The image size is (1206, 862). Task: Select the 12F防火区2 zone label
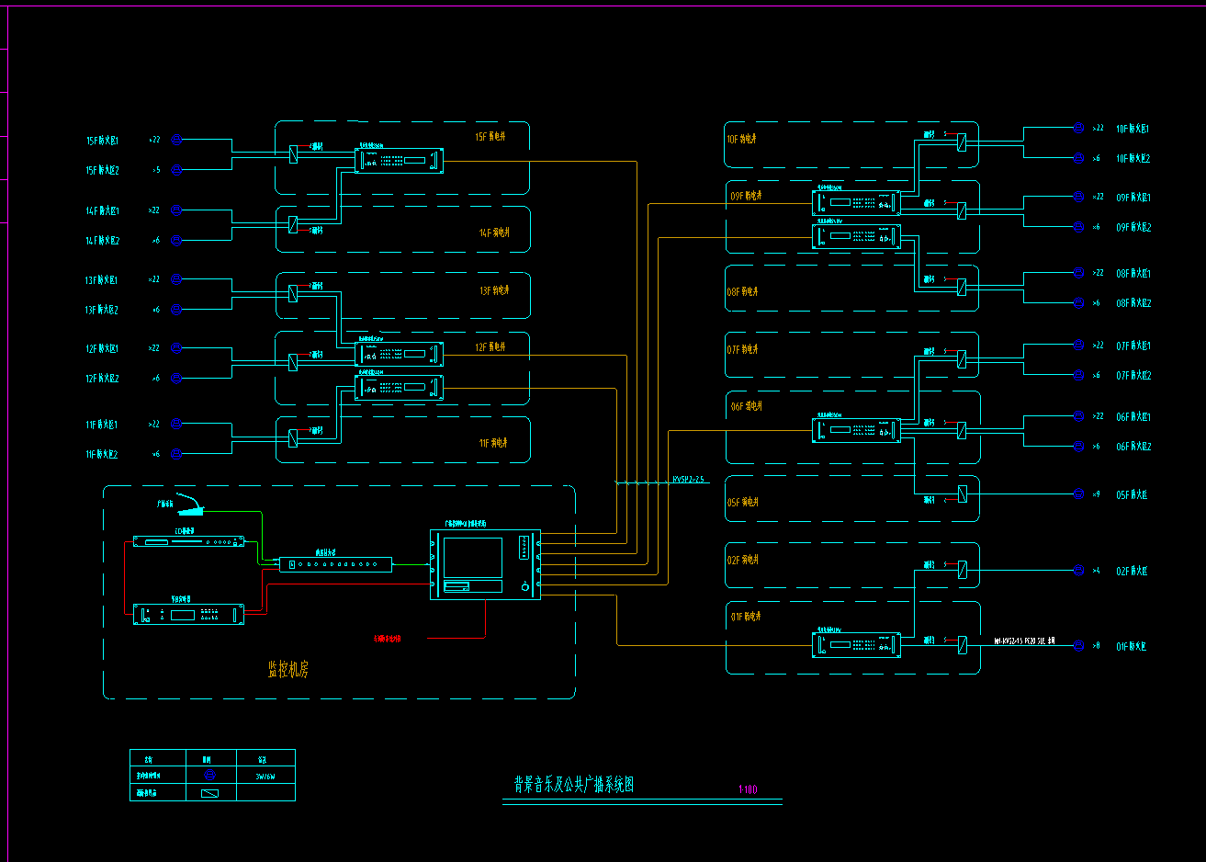tap(102, 379)
